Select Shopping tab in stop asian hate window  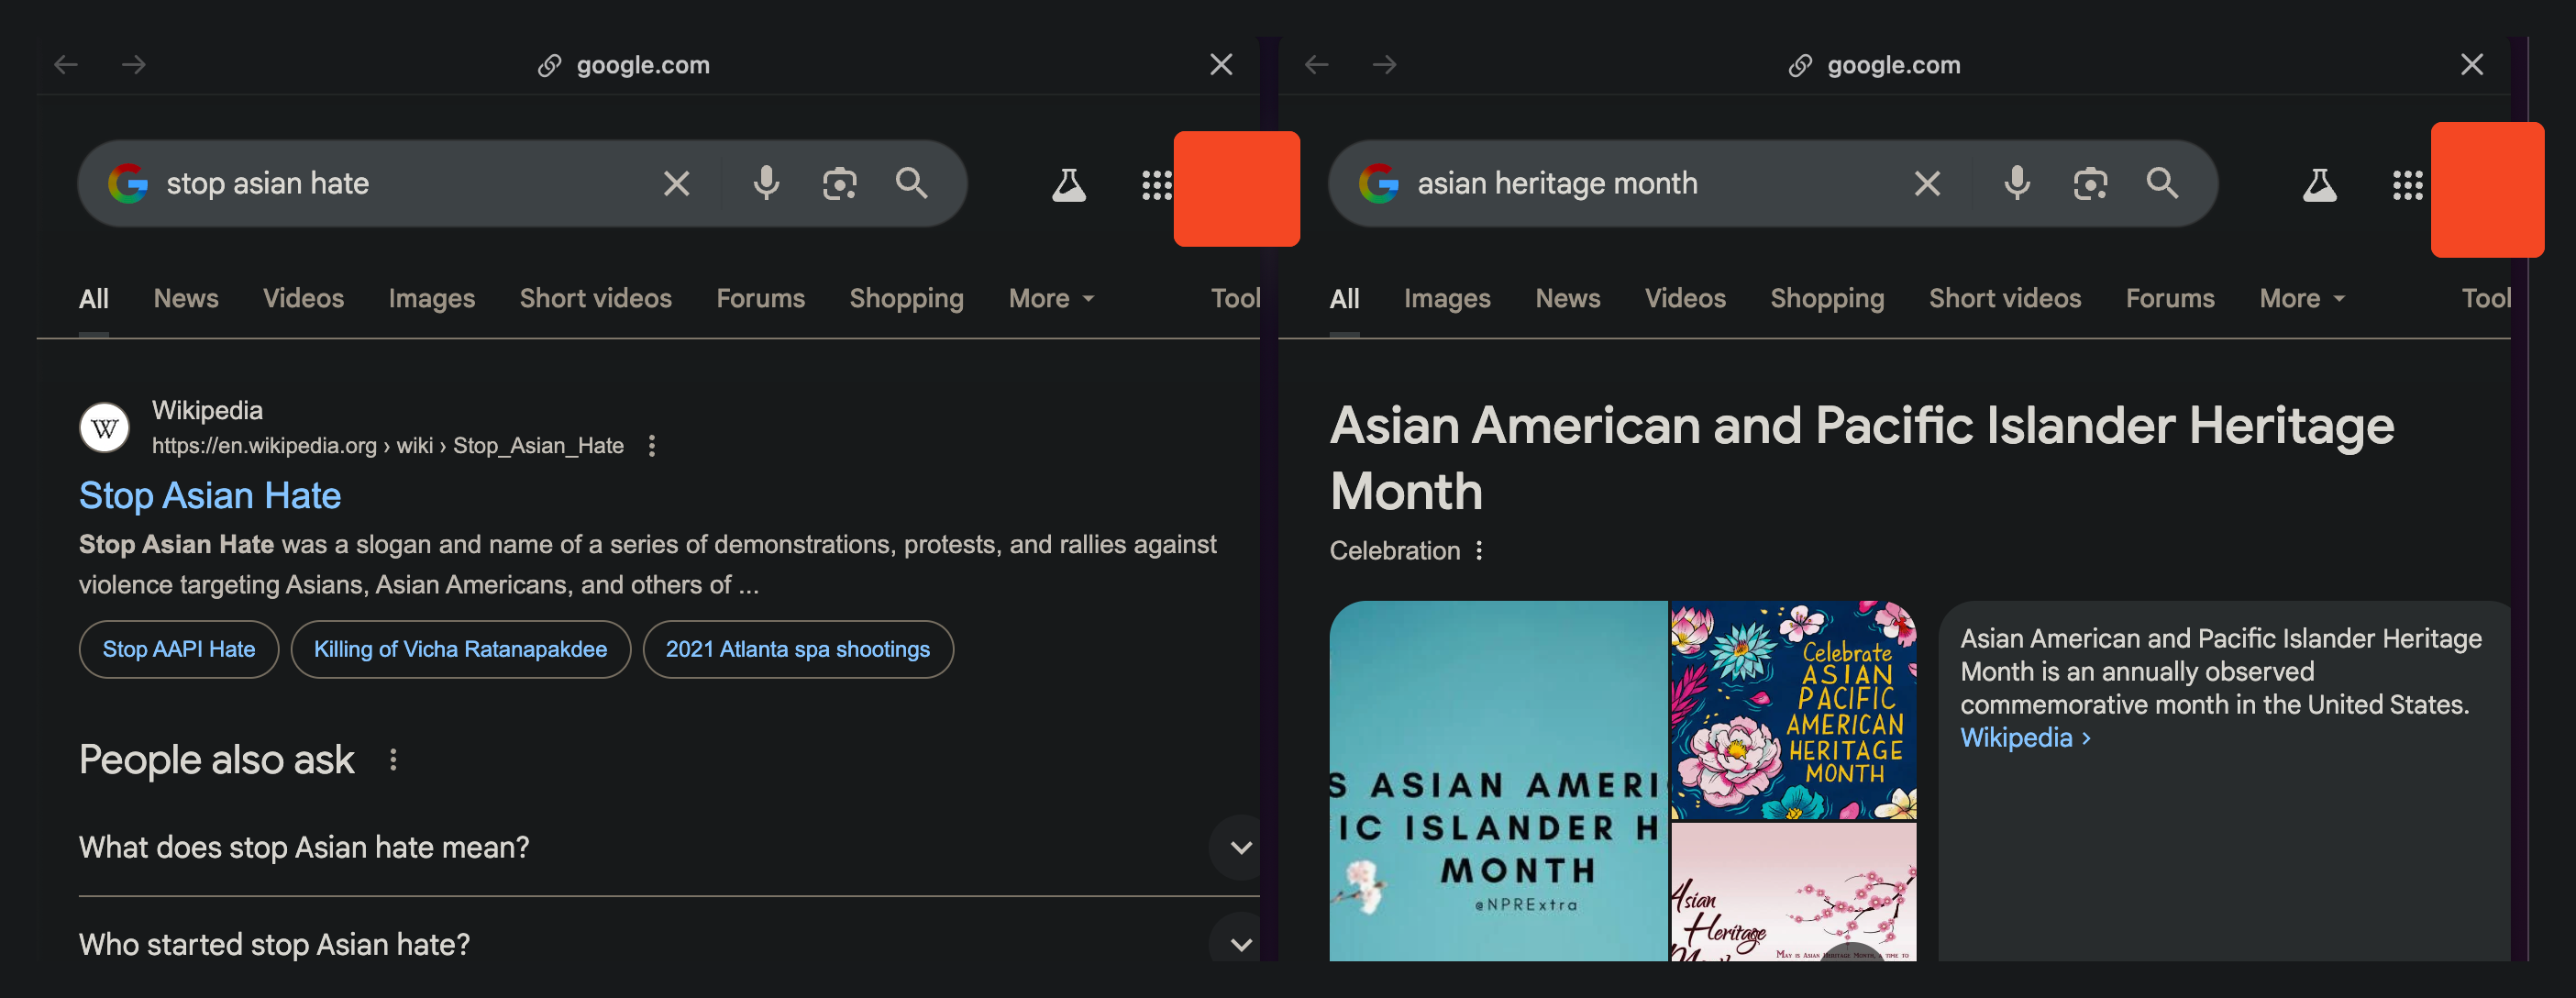click(907, 299)
